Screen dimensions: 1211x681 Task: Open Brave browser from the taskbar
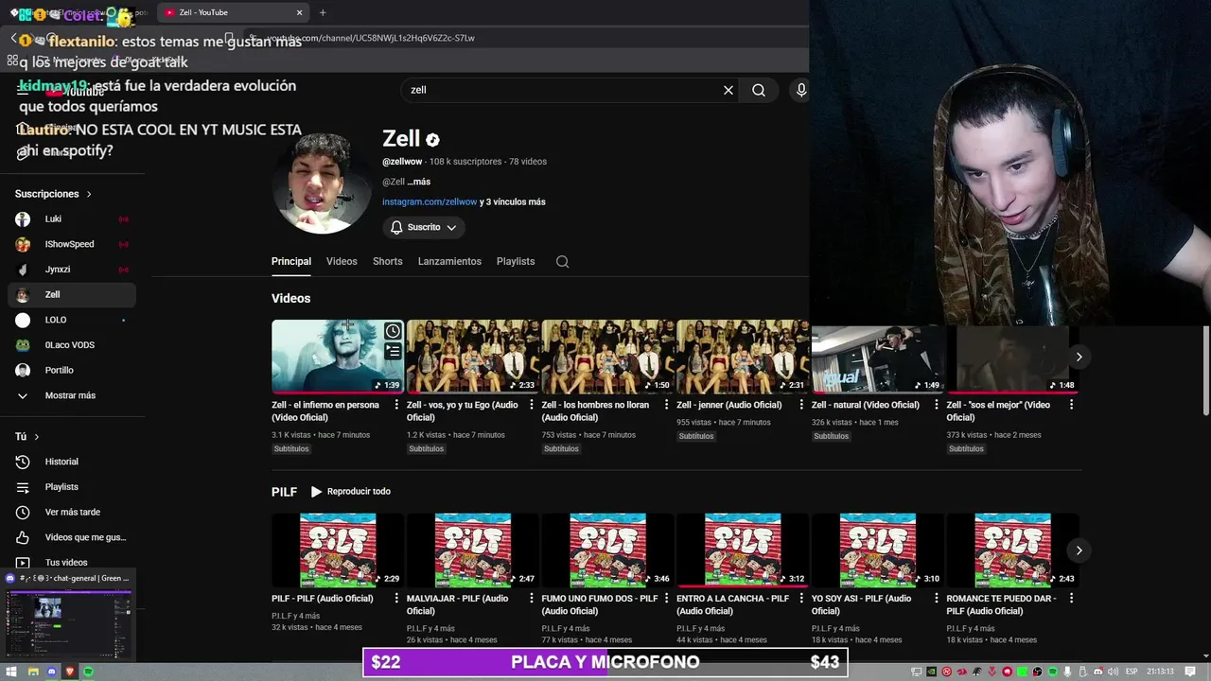point(69,672)
